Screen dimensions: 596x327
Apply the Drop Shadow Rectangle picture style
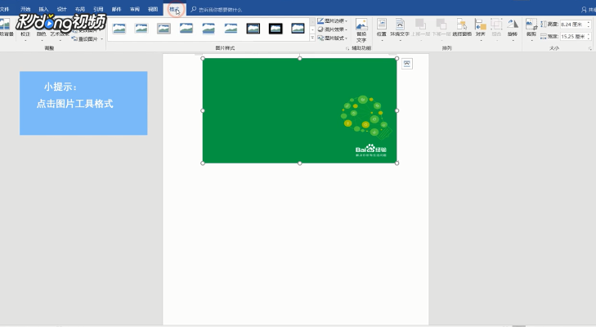tap(186, 28)
